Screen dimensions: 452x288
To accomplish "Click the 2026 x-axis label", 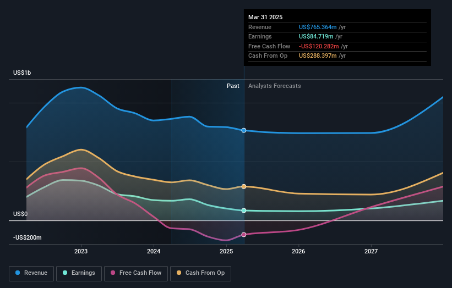I will 298,252.
